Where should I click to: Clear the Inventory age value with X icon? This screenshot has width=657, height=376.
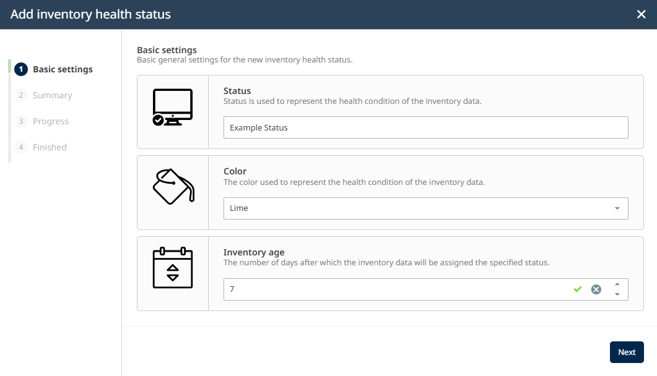click(x=596, y=289)
